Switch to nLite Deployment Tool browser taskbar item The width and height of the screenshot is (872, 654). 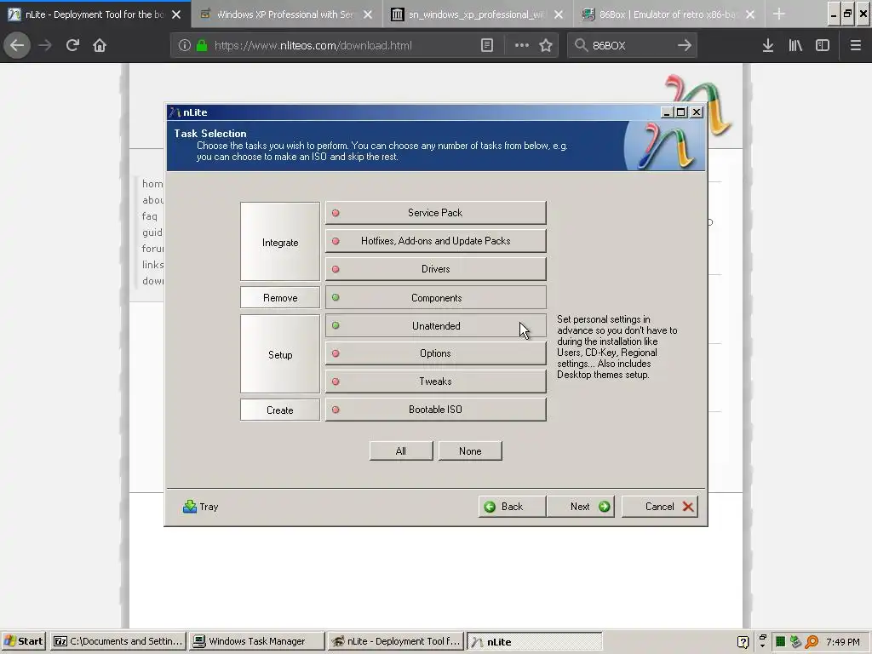pos(395,641)
